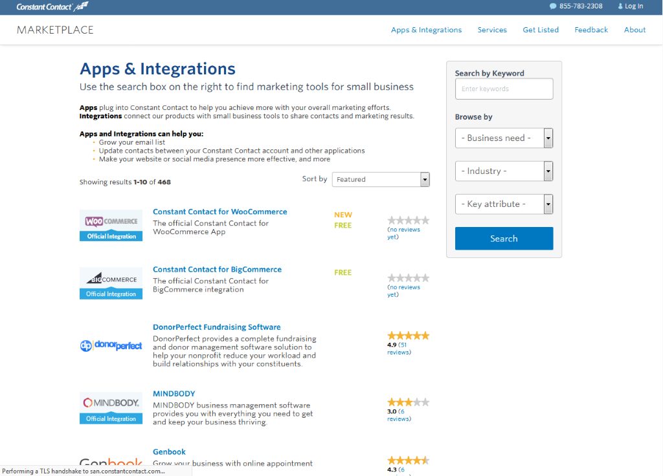Open the MINDBODY Official Integration logo
Screen dimensions: 663x476
click(111, 409)
